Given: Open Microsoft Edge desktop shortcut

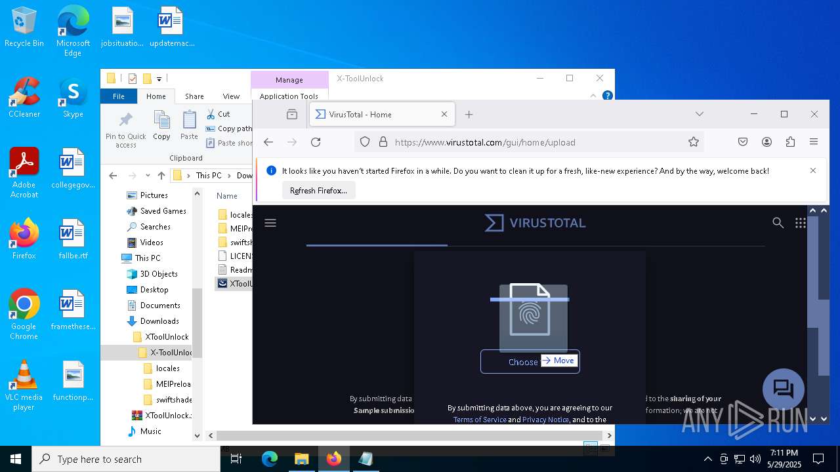Looking at the screenshot, I should pos(73,31).
